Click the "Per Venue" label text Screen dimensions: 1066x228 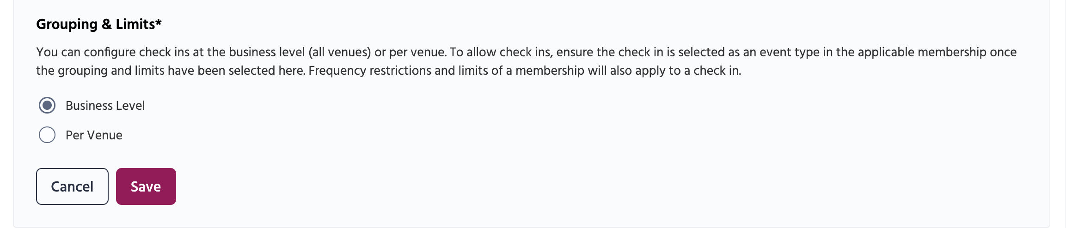pos(94,135)
